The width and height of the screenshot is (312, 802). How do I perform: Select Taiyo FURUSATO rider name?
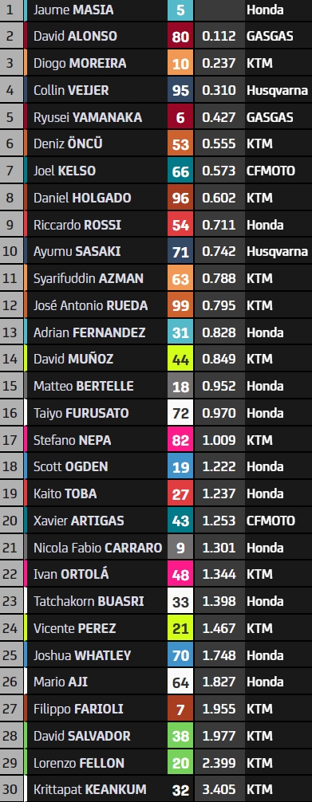pyautogui.click(x=81, y=413)
